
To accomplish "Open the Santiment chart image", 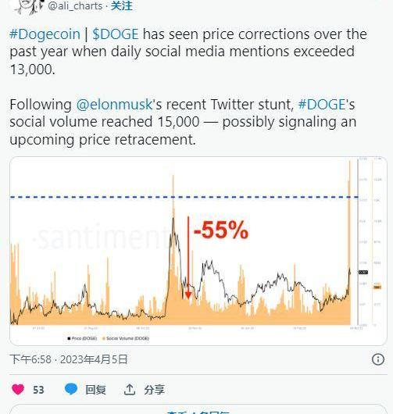I will tap(198, 251).
